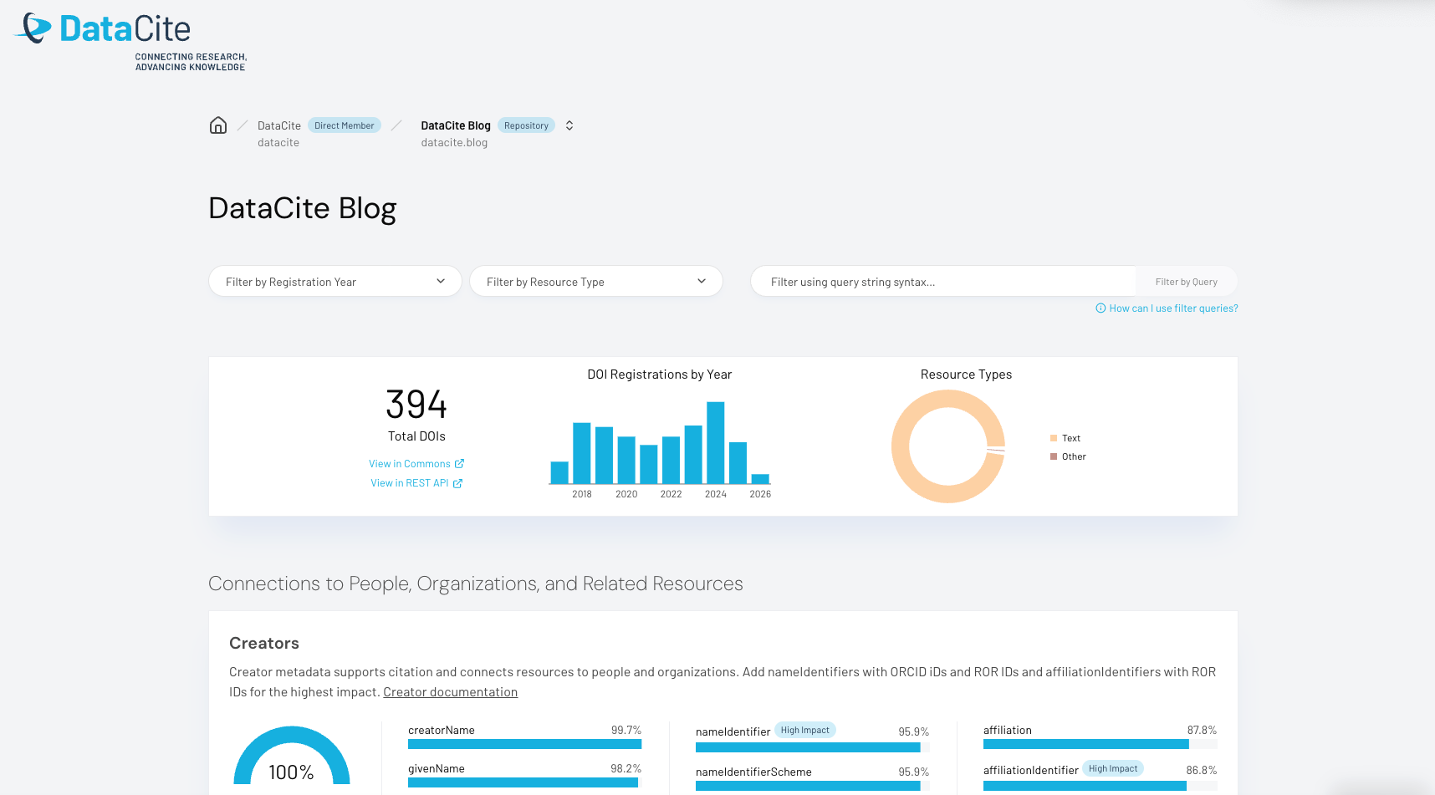This screenshot has width=1435, height=795.
Task: Click the sorting arrows beside the Repository badge
Action: click(569, 125)
